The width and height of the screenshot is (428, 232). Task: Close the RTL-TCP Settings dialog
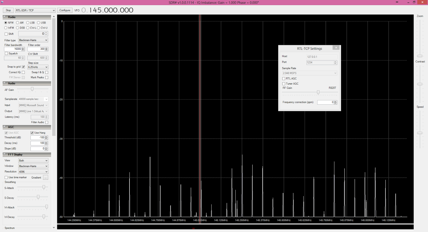pos(336,48)
